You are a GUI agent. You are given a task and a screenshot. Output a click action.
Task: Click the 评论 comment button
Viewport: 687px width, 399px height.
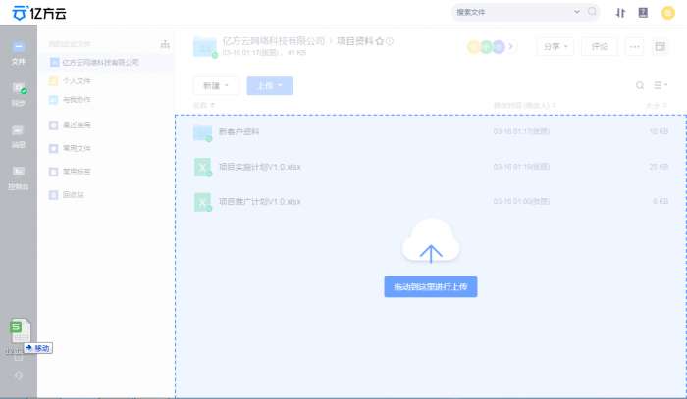[600, 46]
